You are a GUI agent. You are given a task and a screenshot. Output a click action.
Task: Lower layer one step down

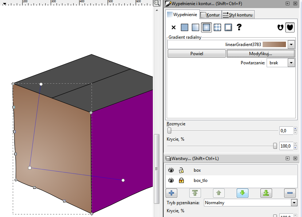pos(242,193)
